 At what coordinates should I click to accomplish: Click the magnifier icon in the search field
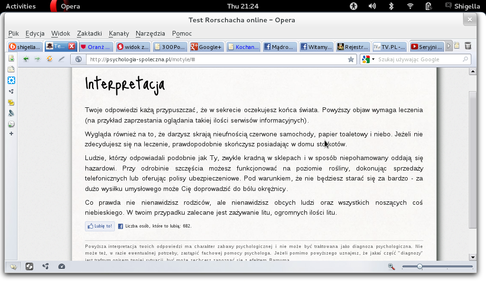click(465, 59)
